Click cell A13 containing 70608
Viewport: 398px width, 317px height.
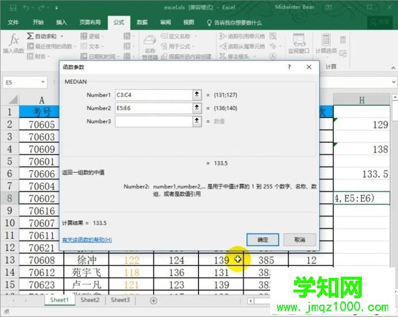[x=41, y=260]
